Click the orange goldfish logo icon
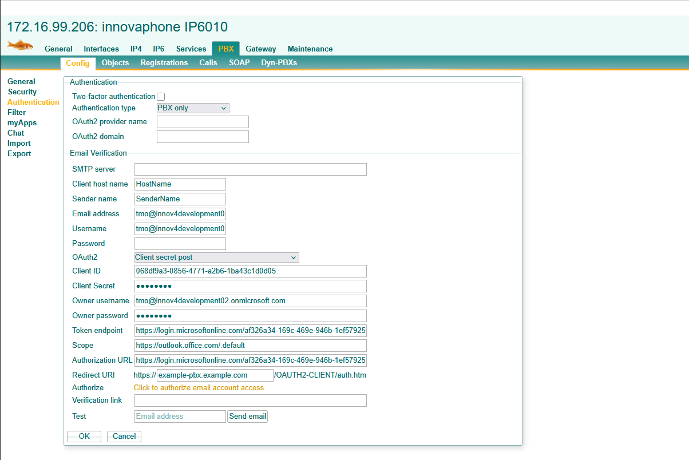Screen dimensions: 689x460 (20, 45)
